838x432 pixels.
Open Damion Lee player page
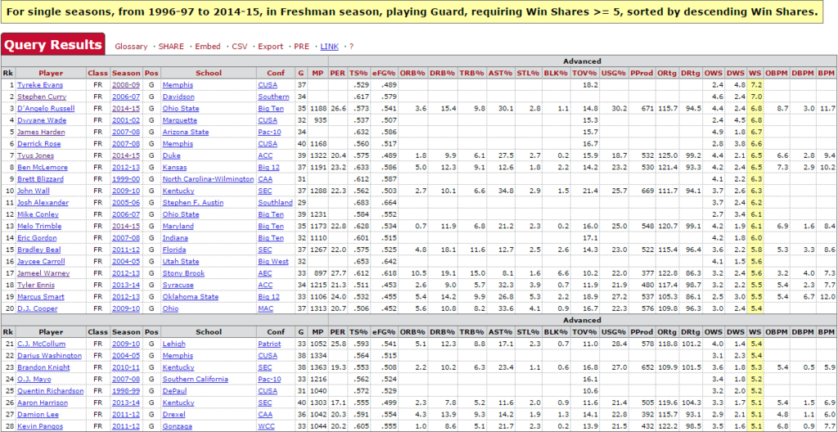38,414
